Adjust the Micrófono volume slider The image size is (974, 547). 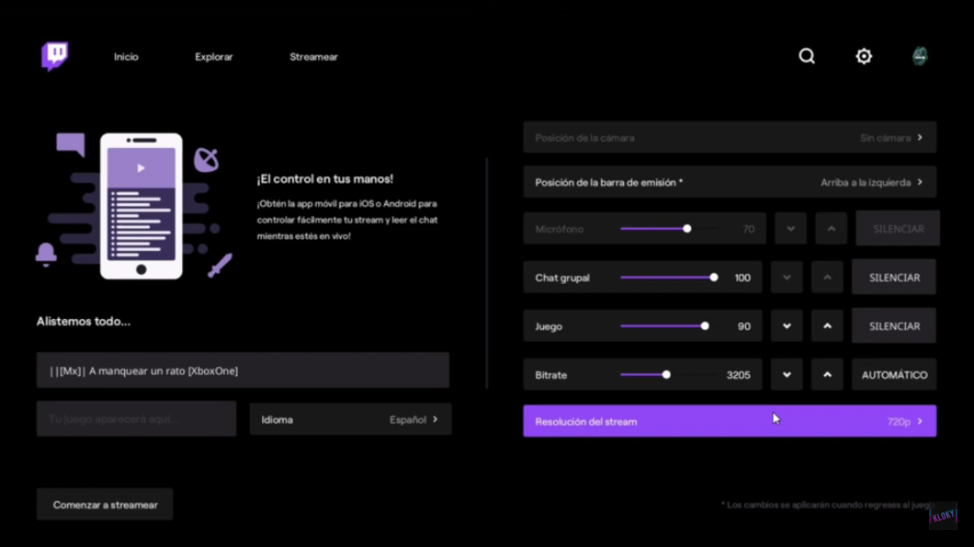coord(670,229)
